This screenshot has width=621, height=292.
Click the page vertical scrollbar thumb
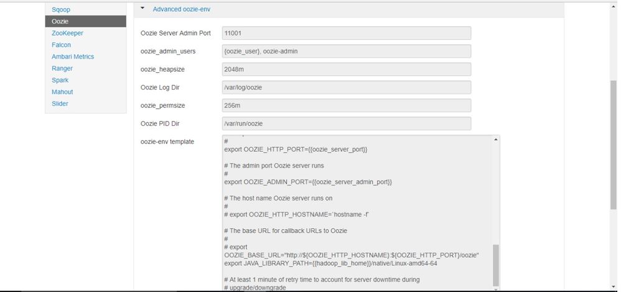coord(612,143)
